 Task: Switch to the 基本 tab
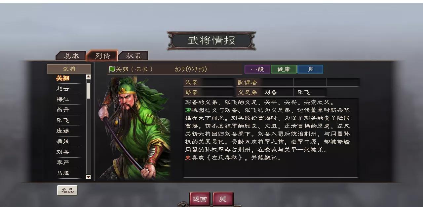click(71, 56)
